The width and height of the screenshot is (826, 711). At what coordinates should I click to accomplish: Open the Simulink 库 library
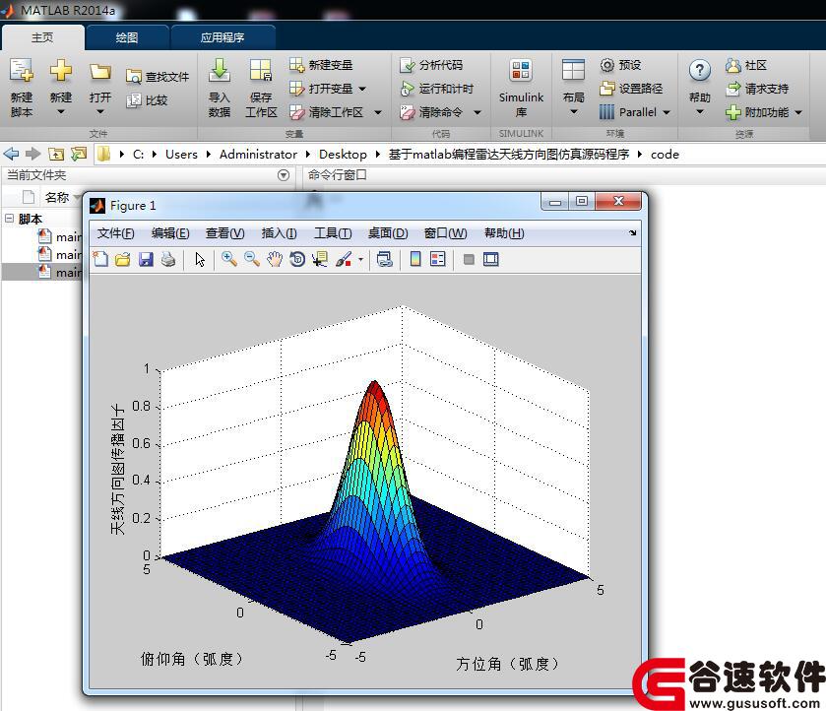tap(521, 88)
